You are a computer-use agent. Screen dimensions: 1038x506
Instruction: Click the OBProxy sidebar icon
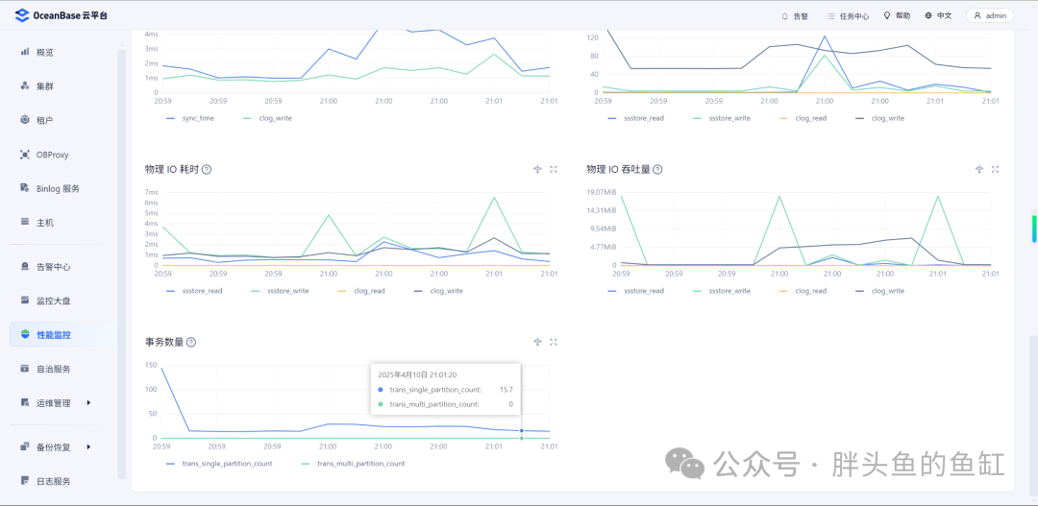tap(25, 155)
